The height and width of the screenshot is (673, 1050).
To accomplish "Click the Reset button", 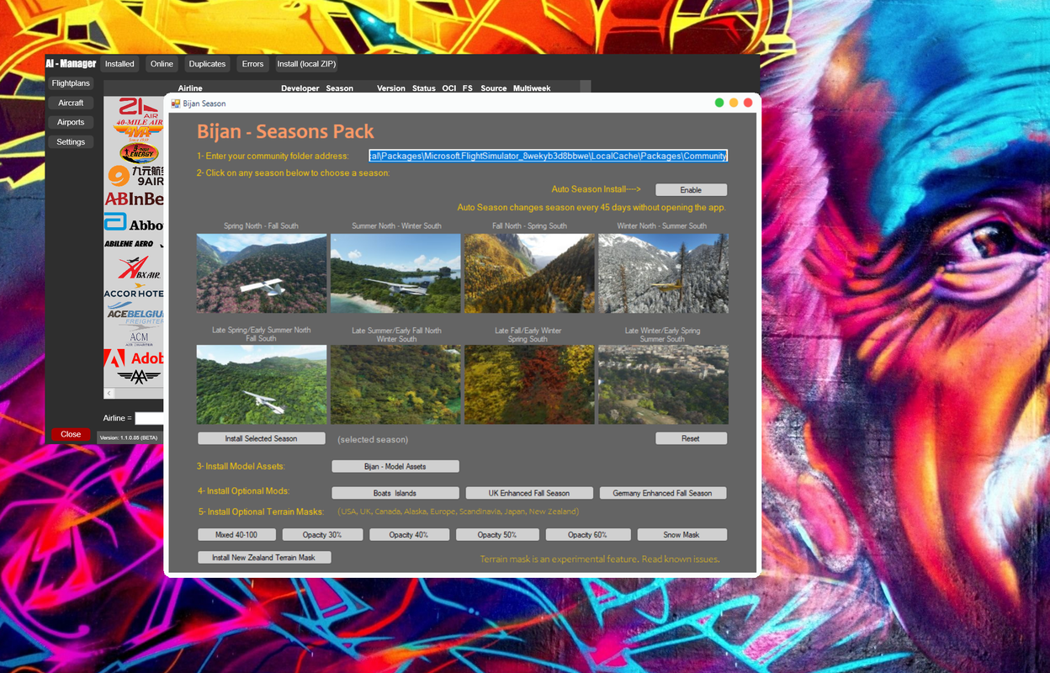I will [691, 438].
